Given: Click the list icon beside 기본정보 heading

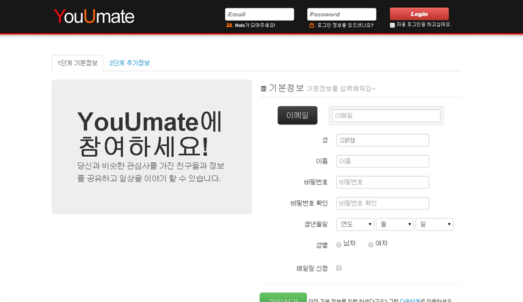Looking at the screenshot, I should pyautogui.click(x=263, y=88).
